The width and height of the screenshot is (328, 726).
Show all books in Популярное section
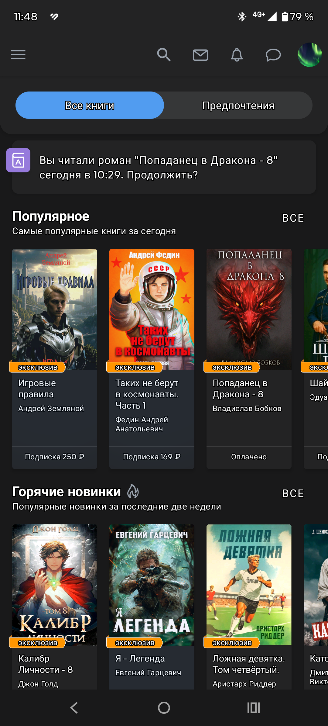[x=293, y=218]
